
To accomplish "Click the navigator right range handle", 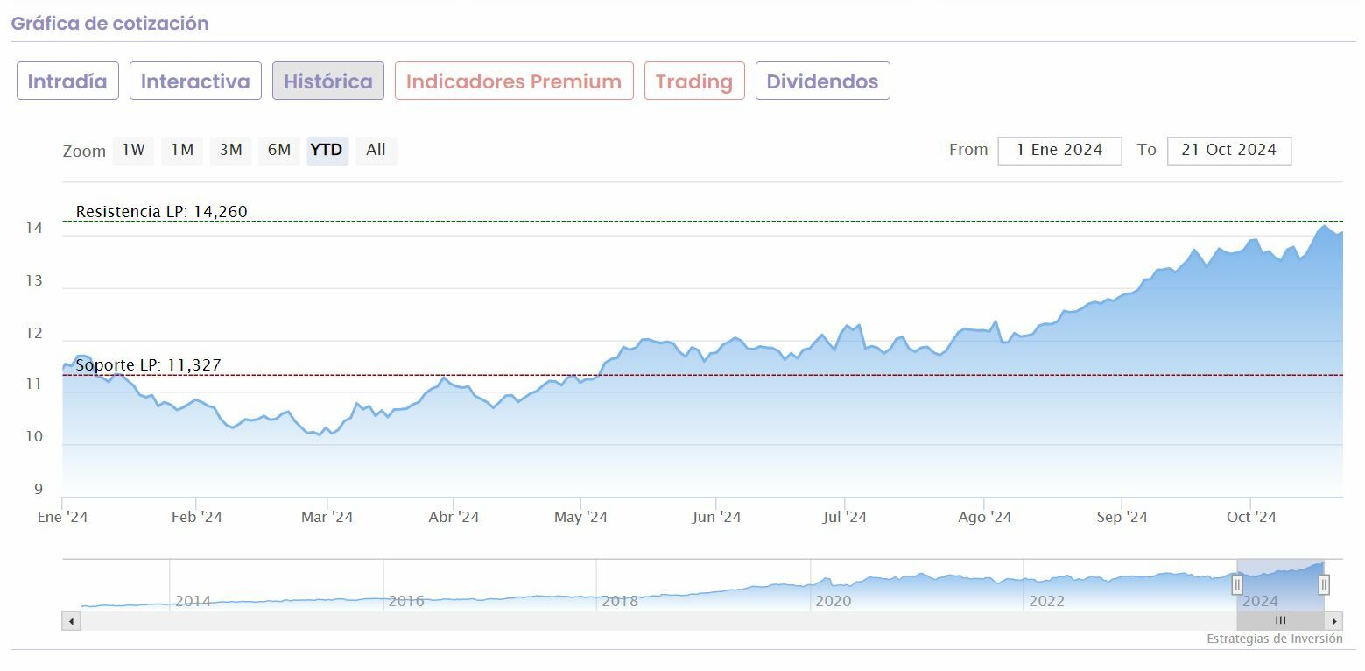I will coord(1324,584).
